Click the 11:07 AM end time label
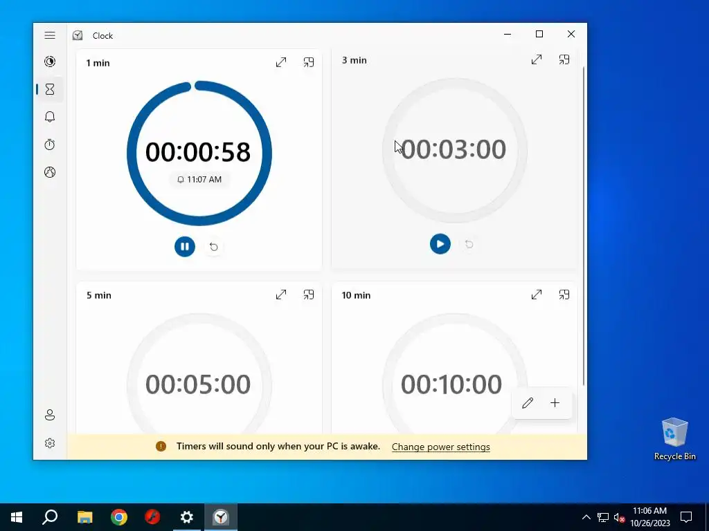Viewport: 709px width, 531px height. coord(199,179)
